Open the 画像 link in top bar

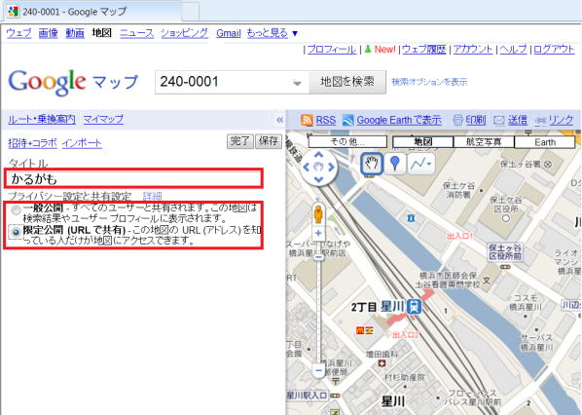click(x=49, y=33)
